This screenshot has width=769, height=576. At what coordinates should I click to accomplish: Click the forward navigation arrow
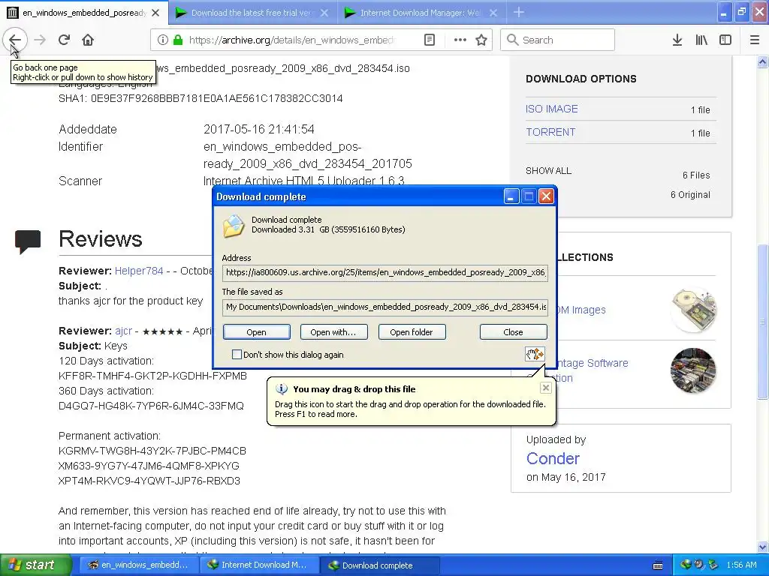pos(41,40)
